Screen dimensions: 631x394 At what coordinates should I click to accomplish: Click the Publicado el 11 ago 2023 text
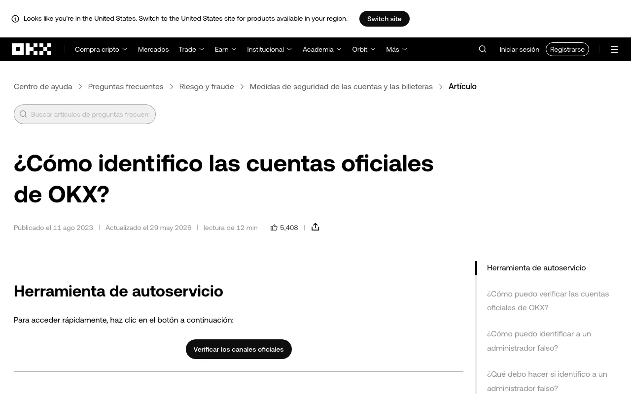53,228
